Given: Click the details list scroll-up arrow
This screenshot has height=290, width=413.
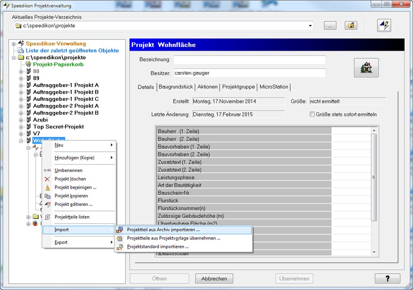Looking at the screenshot, I should (x=374, y=130).
